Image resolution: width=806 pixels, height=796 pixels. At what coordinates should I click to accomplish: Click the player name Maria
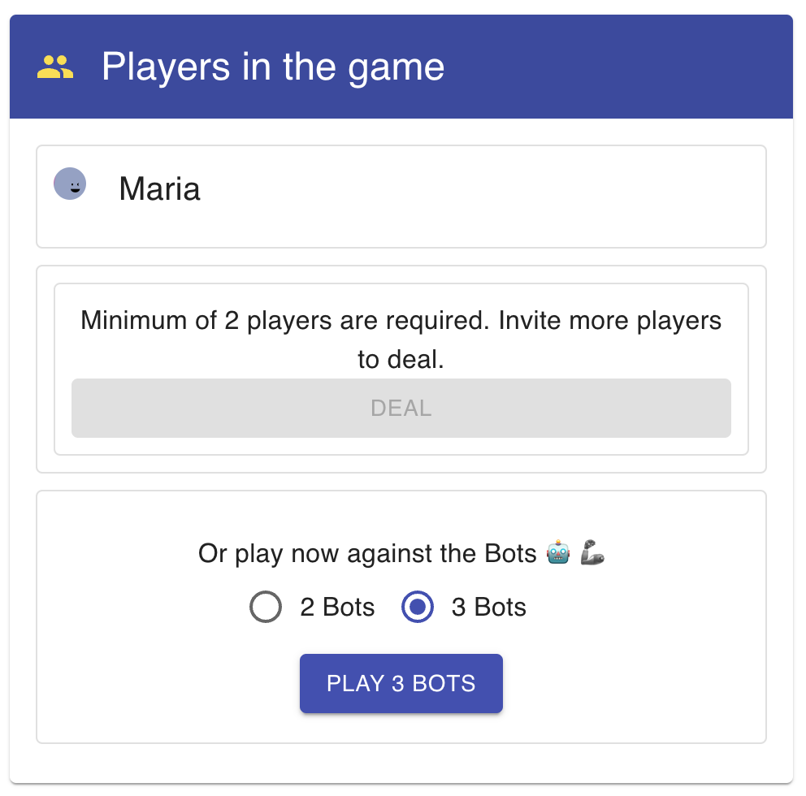[159, 188]
